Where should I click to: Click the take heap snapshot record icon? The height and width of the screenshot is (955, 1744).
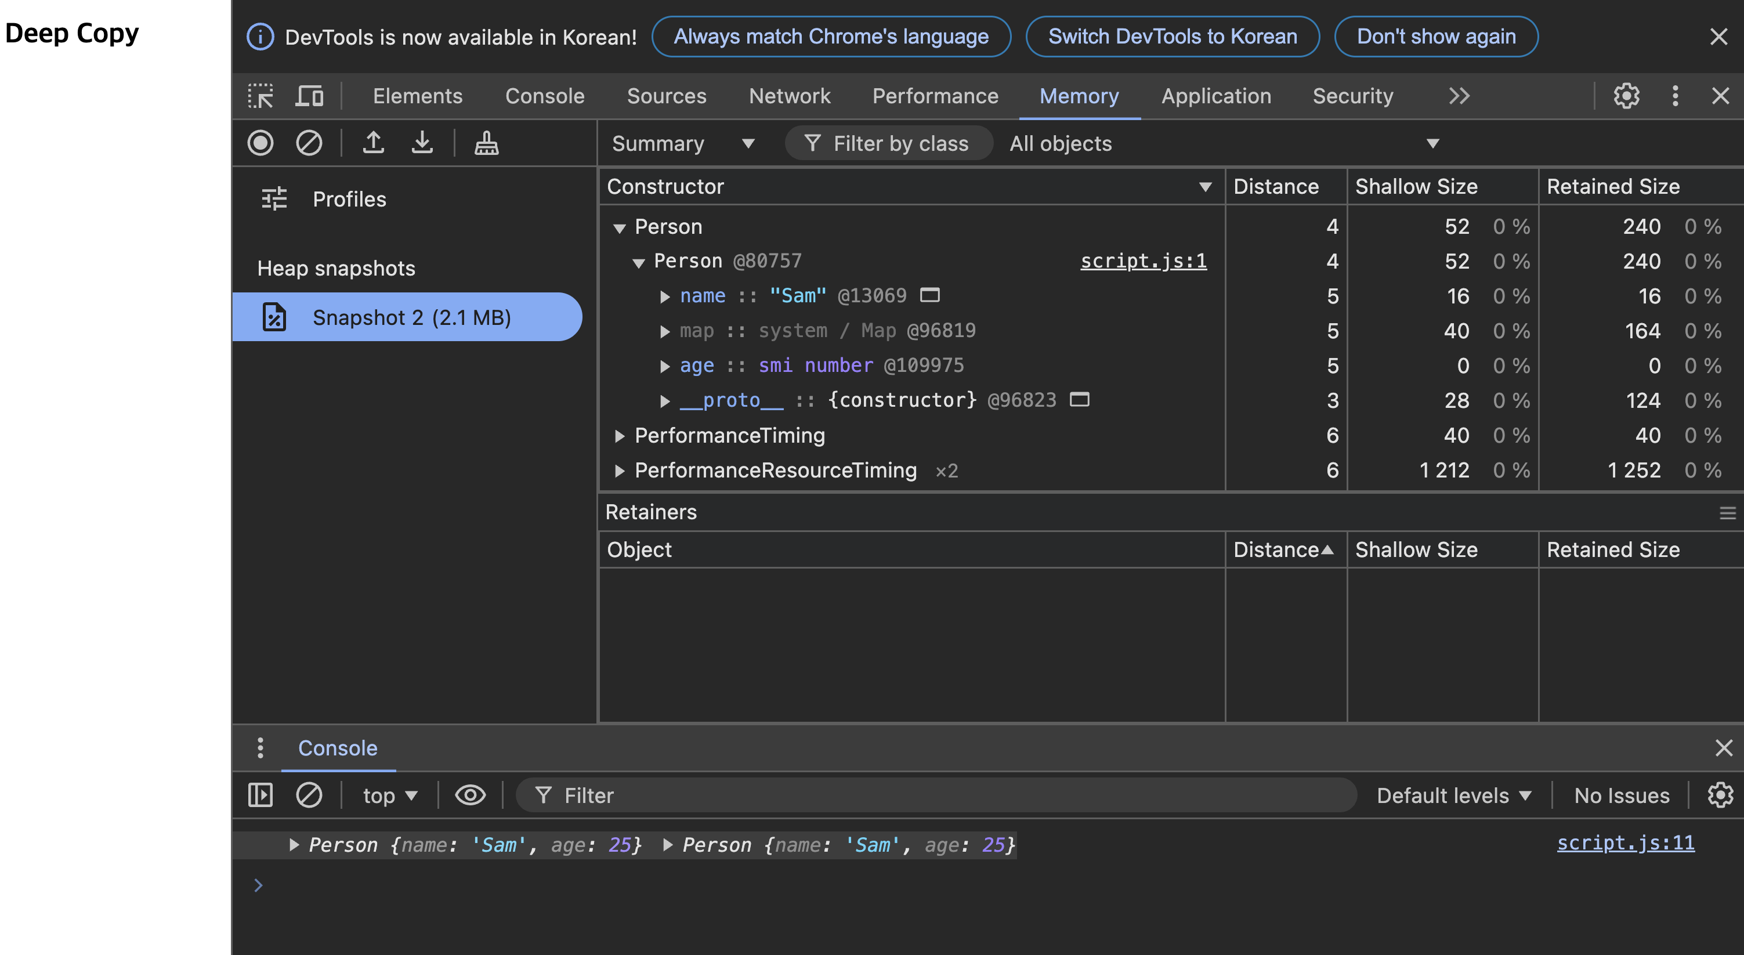(260, 143)
